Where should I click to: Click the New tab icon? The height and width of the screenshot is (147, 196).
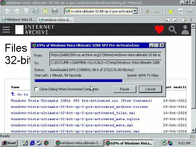tap(184, 20)
